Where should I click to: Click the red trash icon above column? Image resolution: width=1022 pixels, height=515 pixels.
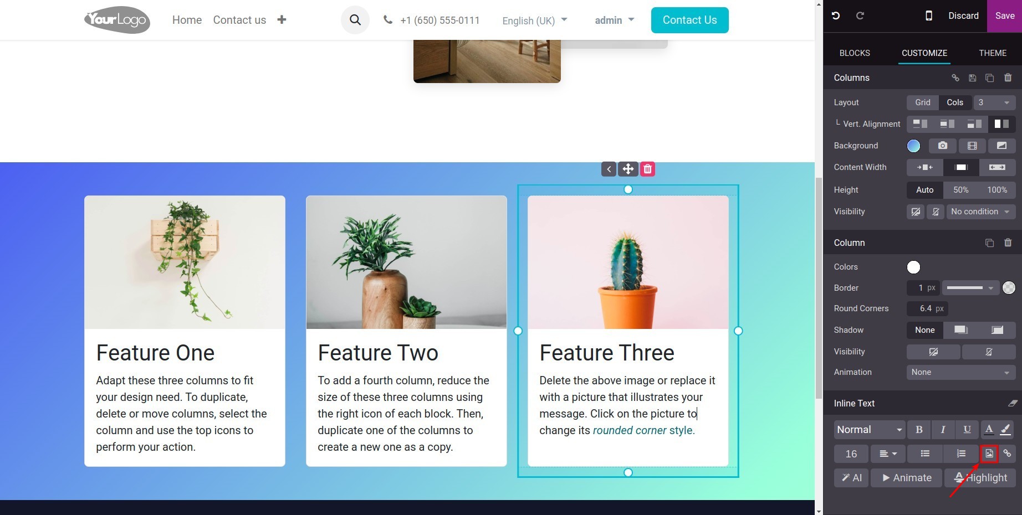pyautogui.click(x=647, y=169)
